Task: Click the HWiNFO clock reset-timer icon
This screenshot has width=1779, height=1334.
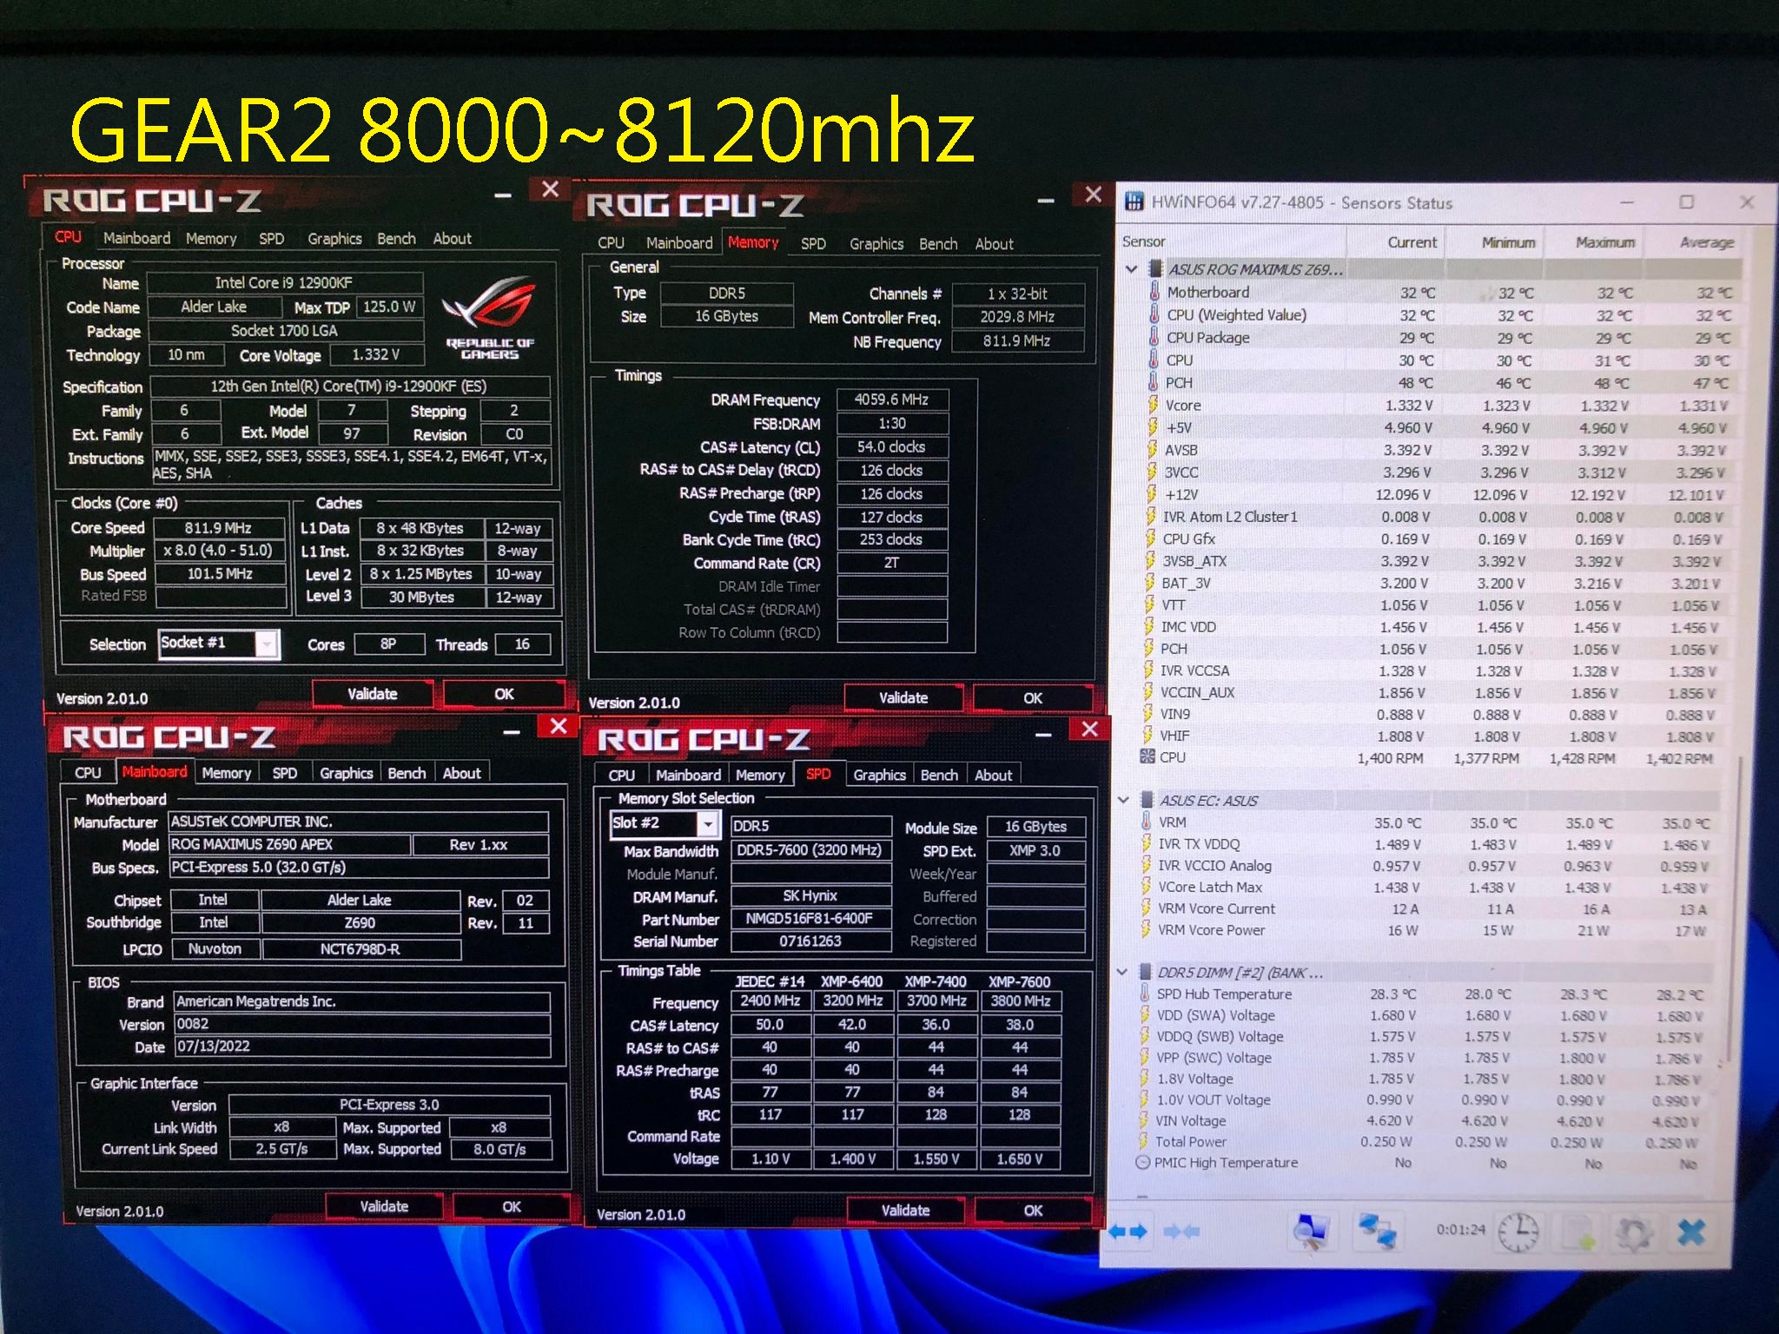Action: pyautogui.click(x=1518, y=1232)
